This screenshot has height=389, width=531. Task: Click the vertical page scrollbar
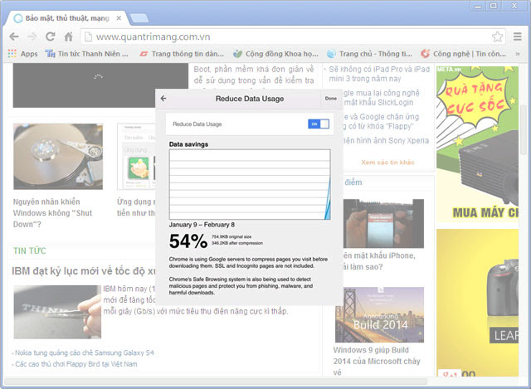524,130
